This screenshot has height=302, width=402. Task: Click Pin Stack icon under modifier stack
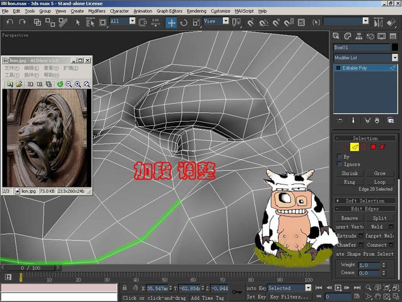point(340,120)
